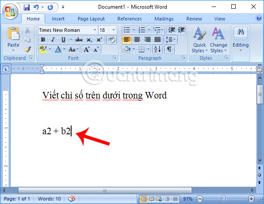The height and width of the screenshot is (204, 264).
Task: Save the document from Quick Access toolbar
Action: (27, 7)
